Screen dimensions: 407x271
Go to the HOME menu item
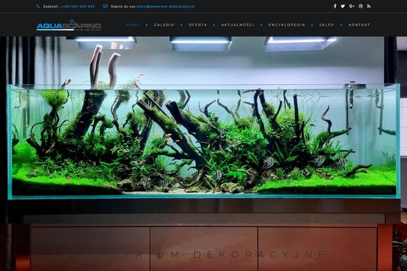click(132, 25)
